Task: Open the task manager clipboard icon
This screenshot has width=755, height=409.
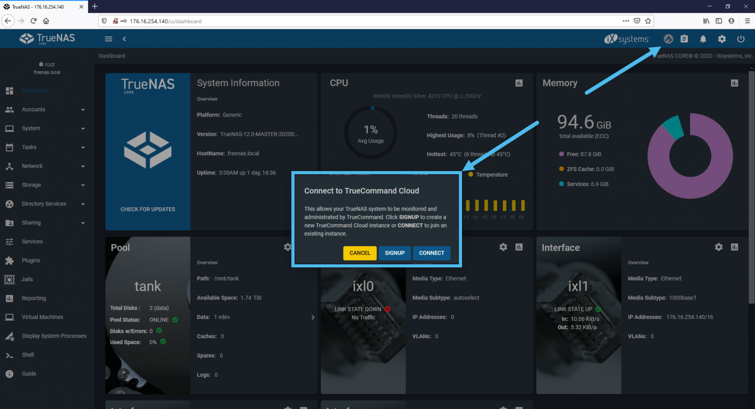Action: (684, 39)
